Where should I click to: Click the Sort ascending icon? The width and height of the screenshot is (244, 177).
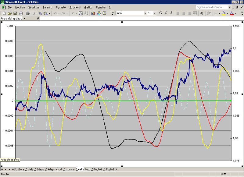tap(86, 13)
